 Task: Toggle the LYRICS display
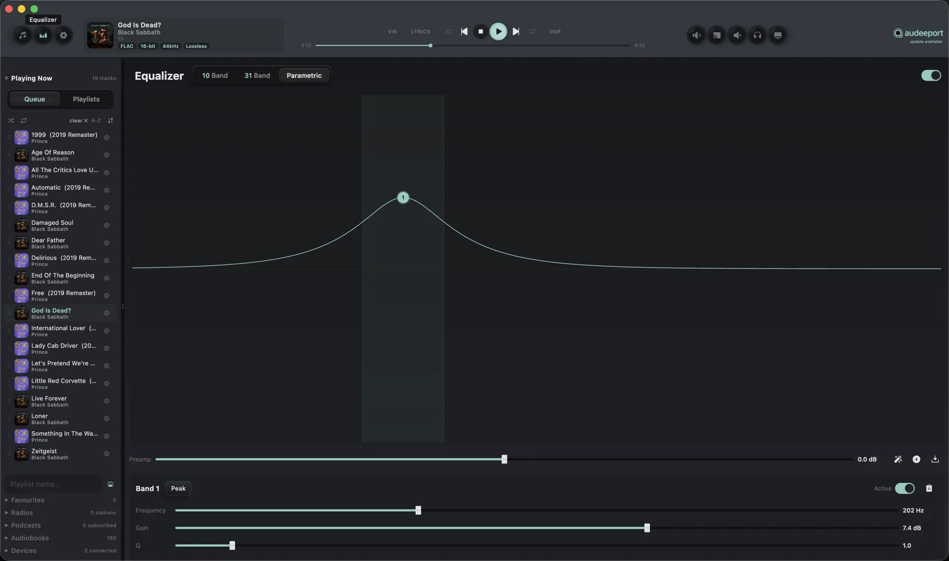421,32
